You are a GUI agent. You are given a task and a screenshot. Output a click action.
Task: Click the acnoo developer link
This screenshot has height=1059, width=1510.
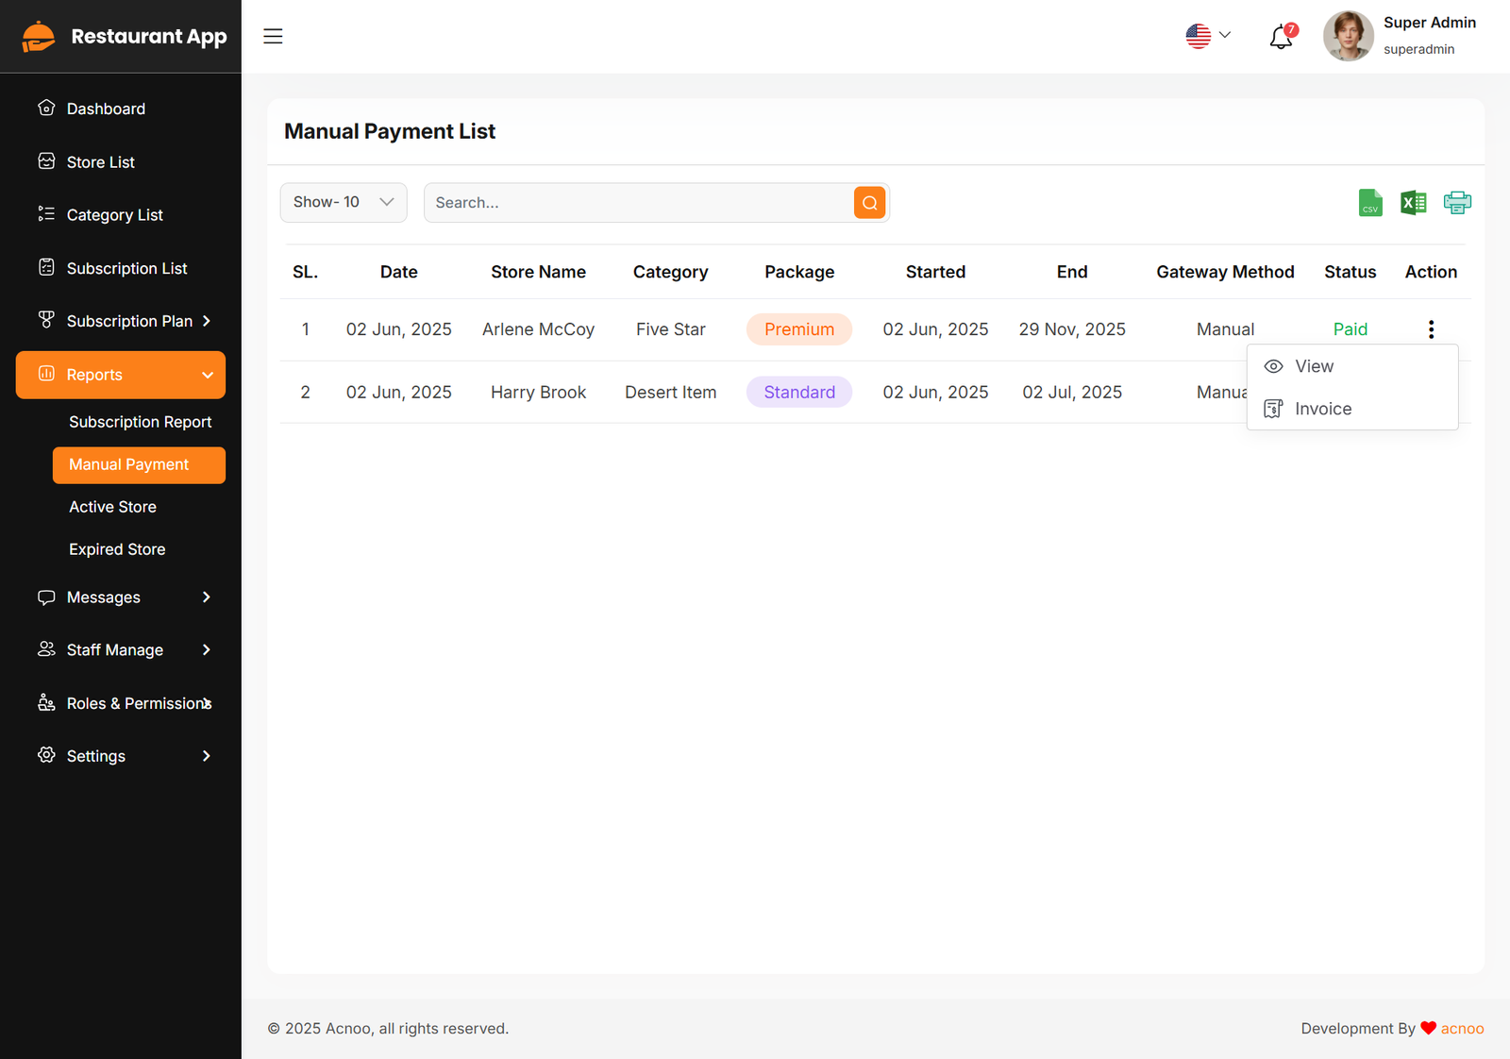pos(1462,1029)
